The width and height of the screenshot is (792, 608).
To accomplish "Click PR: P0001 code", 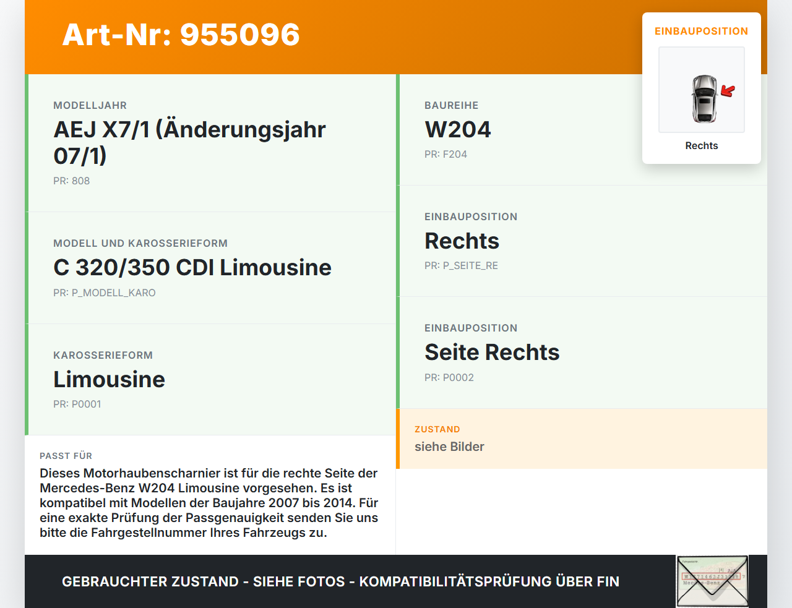I will click(77, 404).
